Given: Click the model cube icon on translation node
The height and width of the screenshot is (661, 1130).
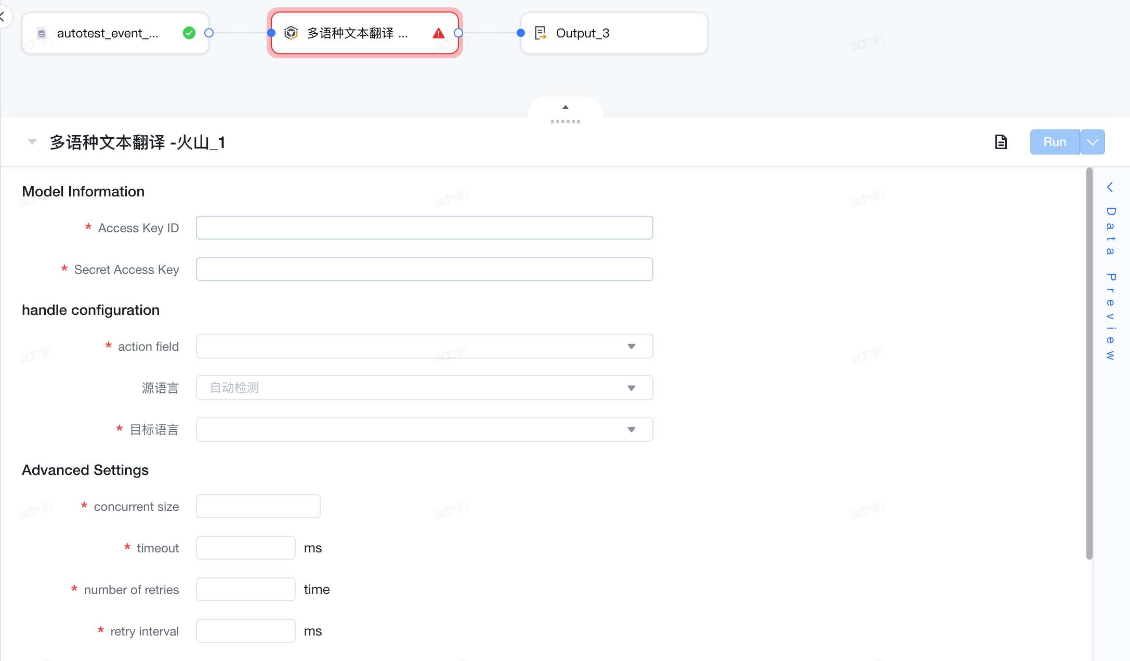Looking at the screenshot, I should [291, 33].
